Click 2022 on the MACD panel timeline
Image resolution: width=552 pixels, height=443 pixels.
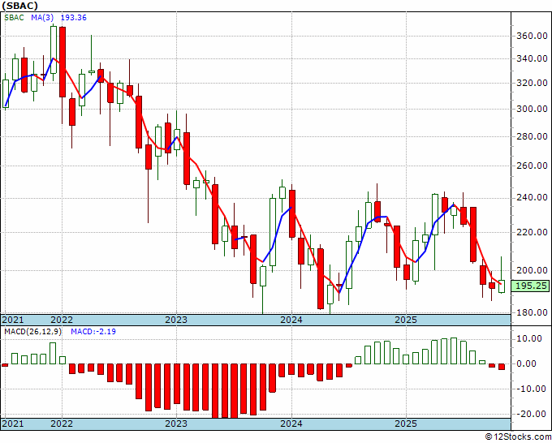[62, 424]
